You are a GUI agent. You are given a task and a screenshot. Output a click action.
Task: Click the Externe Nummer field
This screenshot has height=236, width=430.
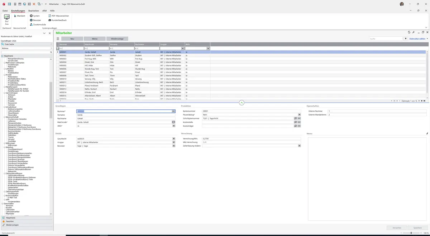click(378, 111)
